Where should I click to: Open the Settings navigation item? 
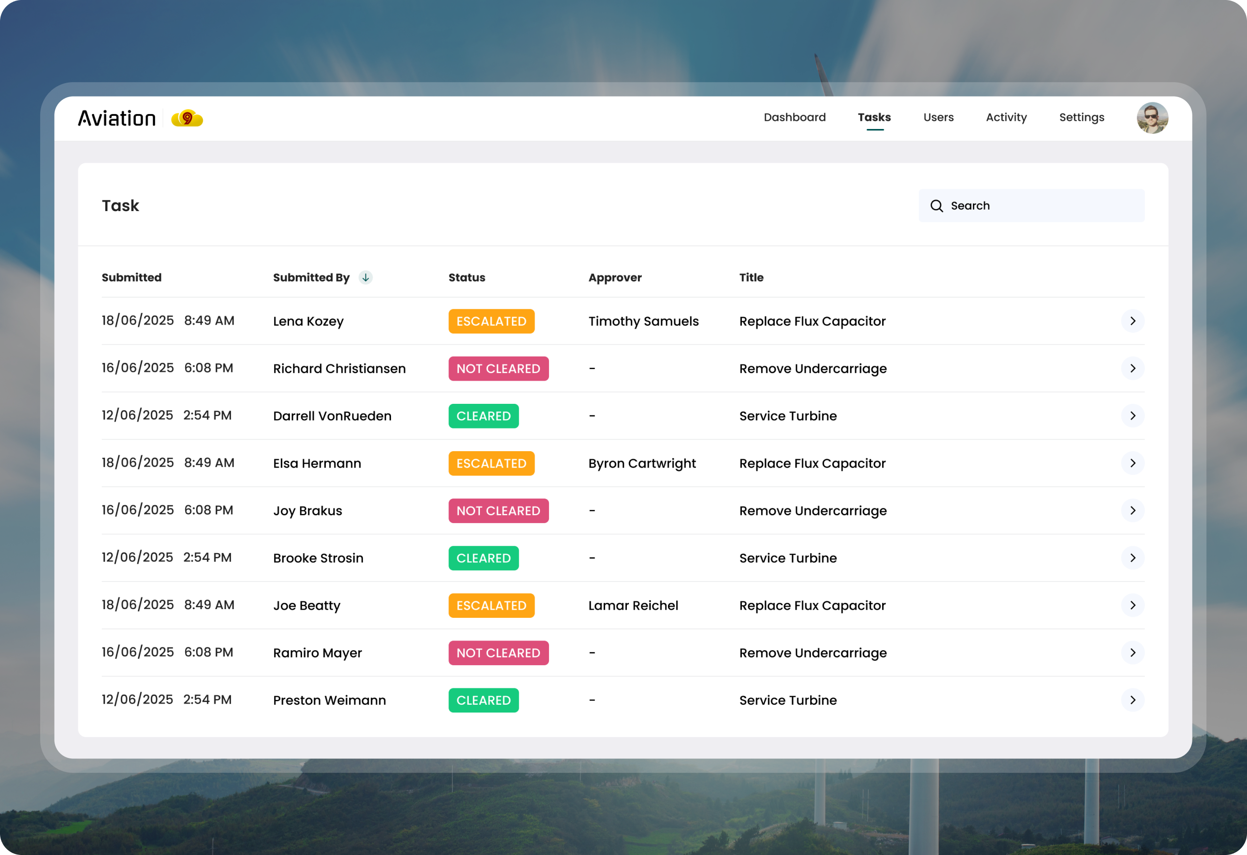[1081, 117]
